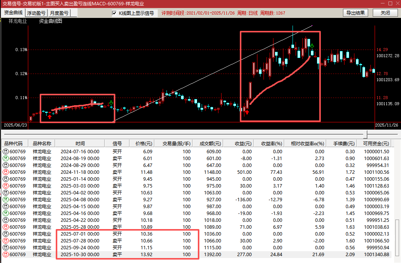Click the profit cell 501.00
The image size is (401, 263).
pyautogui.click(x=244, y=172)
